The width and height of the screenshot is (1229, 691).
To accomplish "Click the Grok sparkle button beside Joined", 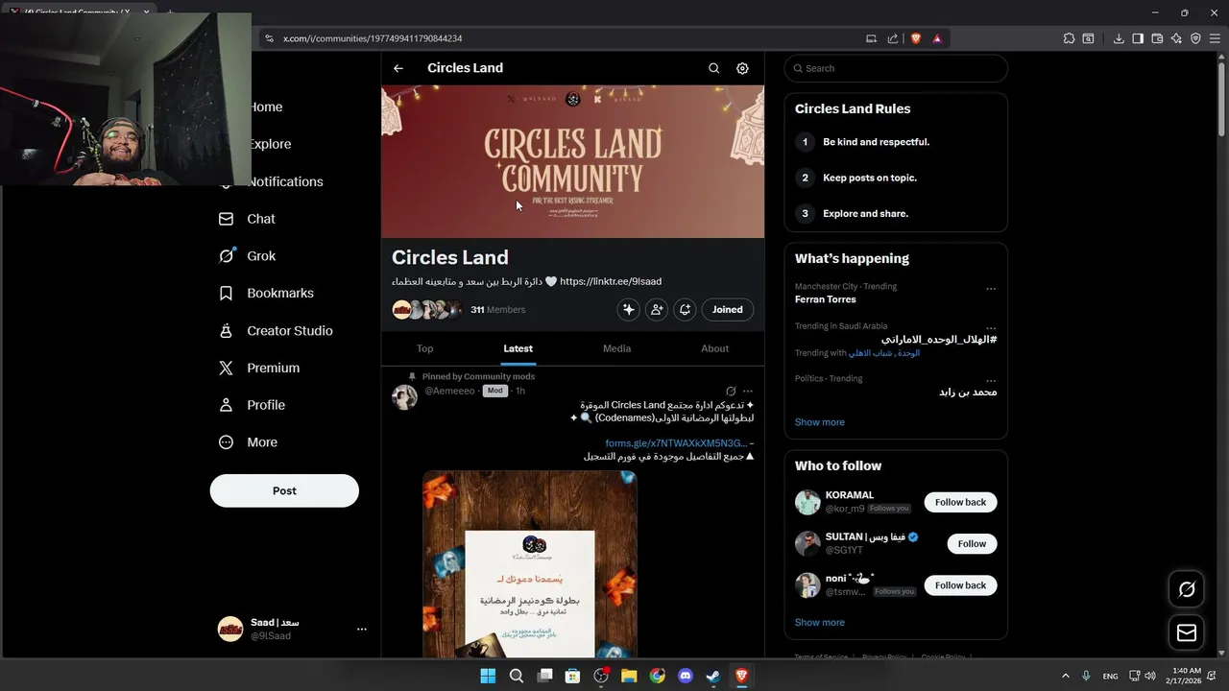I will (x=628, y=309).
